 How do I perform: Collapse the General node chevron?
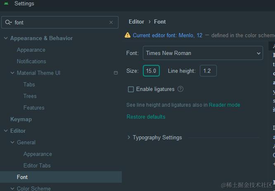pyautogui.click(x=12, y=142)
